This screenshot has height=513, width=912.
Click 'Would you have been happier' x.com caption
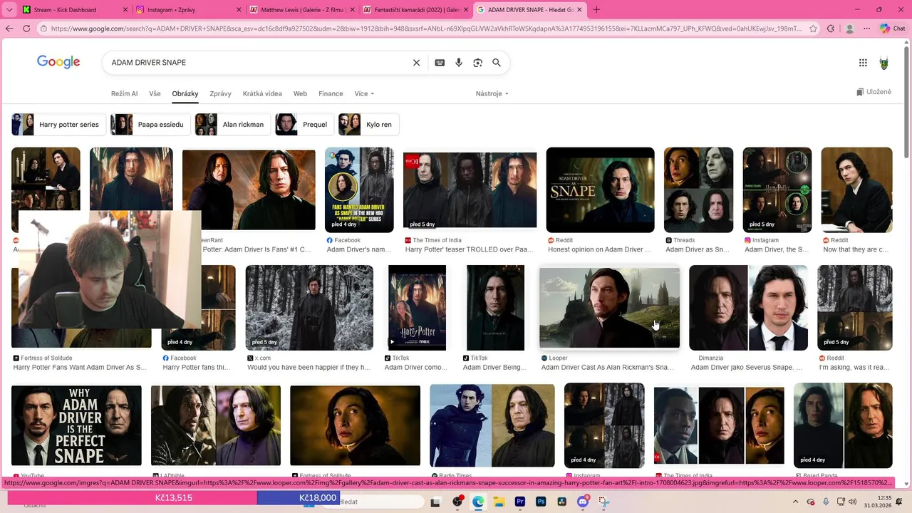click(x=309, y=368)
